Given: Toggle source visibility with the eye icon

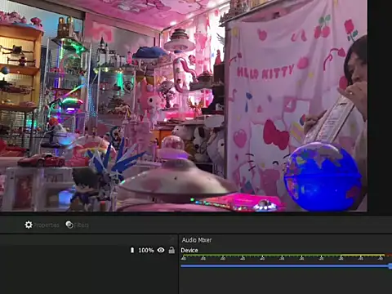Looking at the screenshot, I should tap(161, 250).
